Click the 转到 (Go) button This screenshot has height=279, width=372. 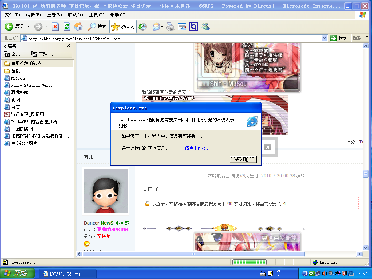click(339, 38)
